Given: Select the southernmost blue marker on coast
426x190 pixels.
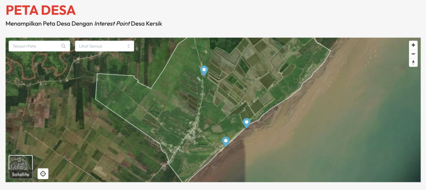Looking at the screenshot, I should [x=226, y=141].
